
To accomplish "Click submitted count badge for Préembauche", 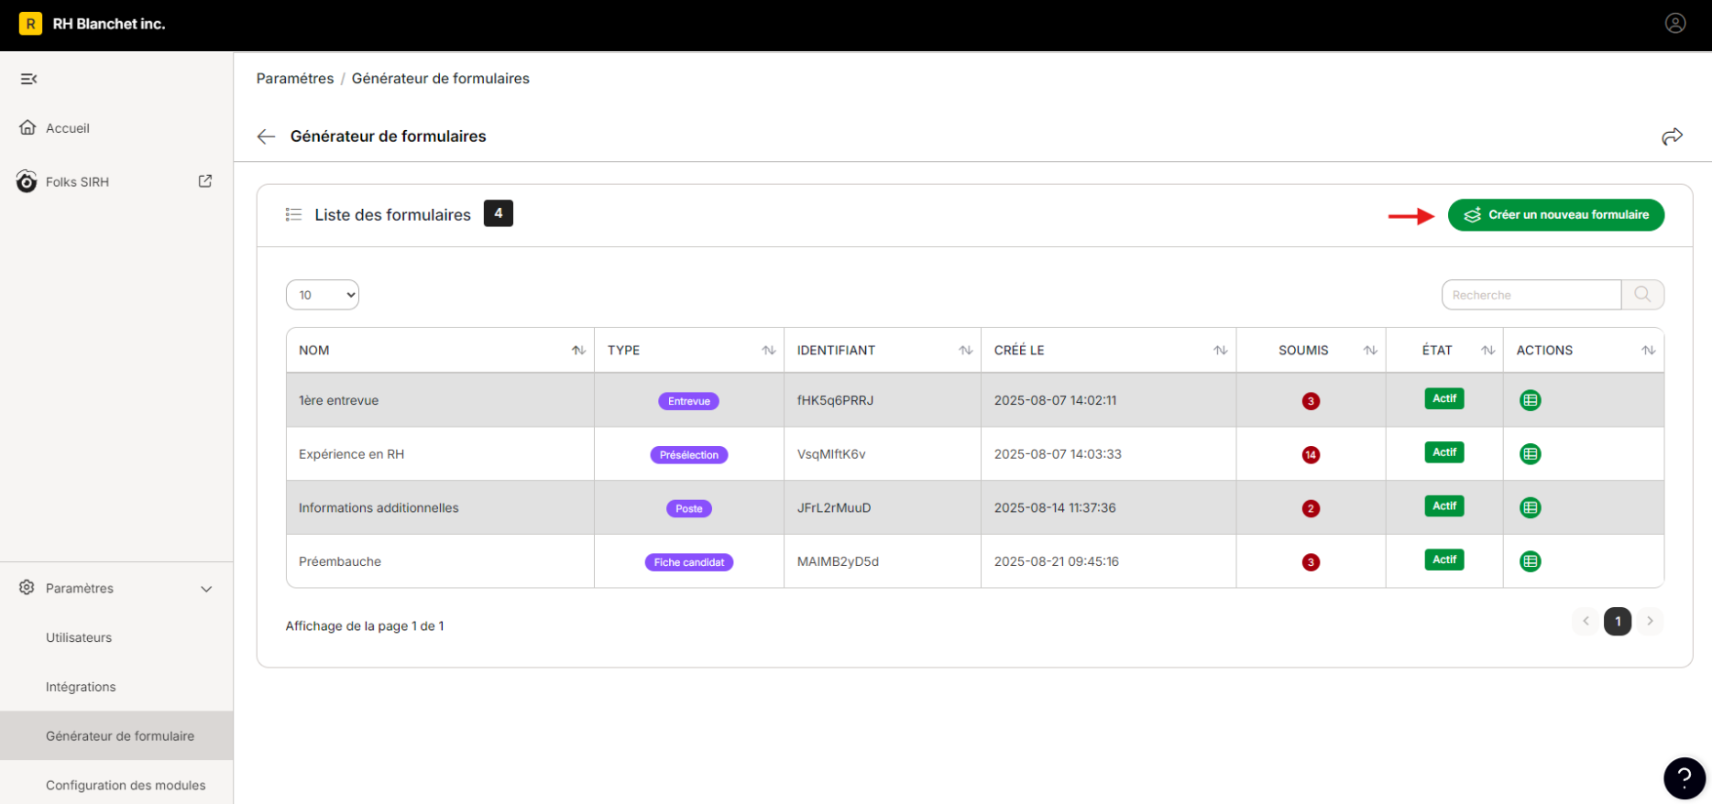I will point(1311,562).
